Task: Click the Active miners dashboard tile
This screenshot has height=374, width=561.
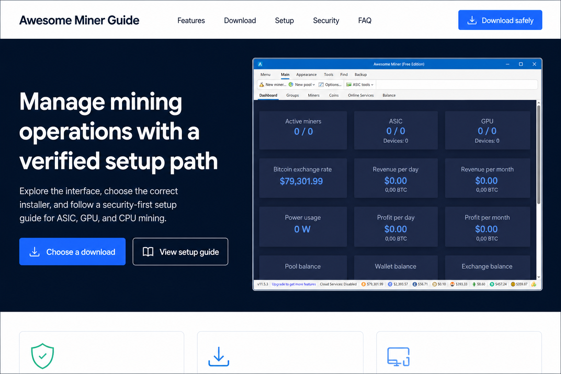Action: (303, 130)
